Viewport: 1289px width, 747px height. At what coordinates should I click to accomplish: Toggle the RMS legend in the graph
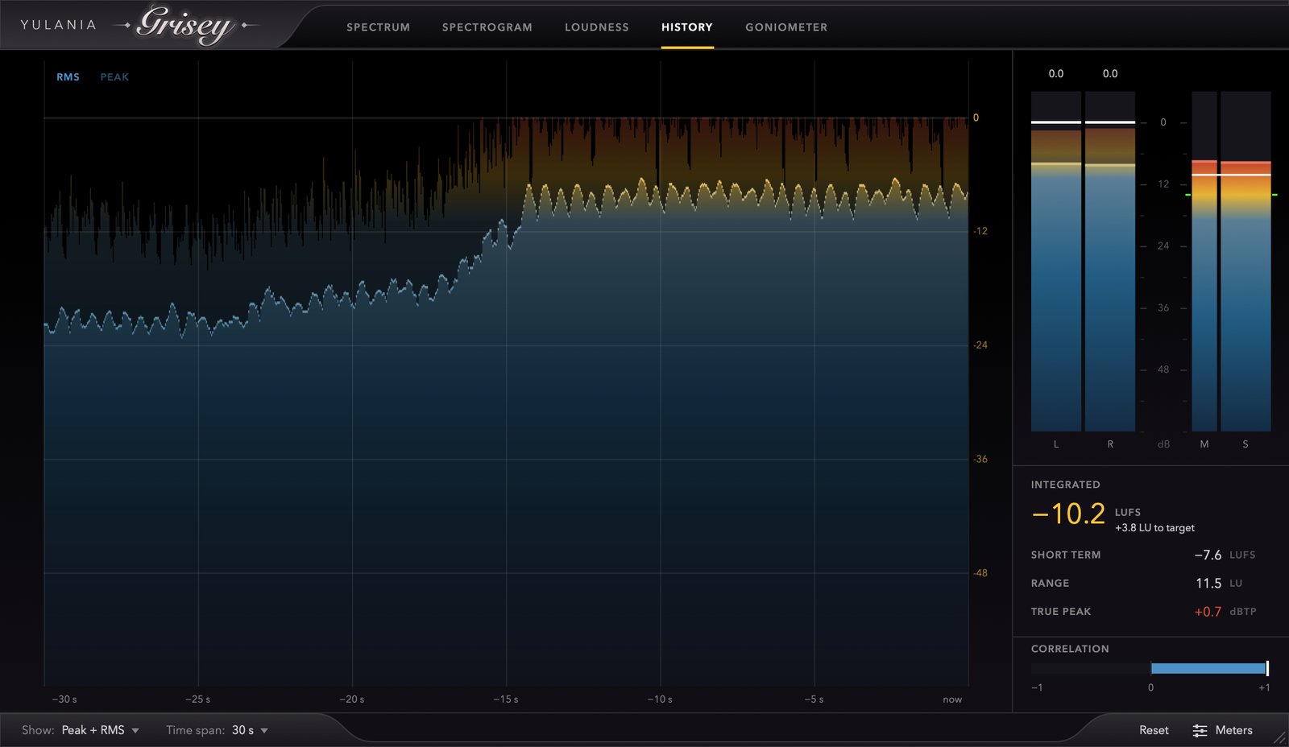click(68, 77)
